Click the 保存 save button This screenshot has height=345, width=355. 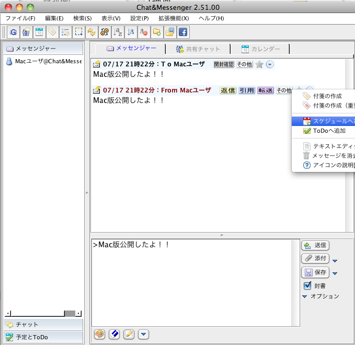pyautogui.click(x=315, y=272)
